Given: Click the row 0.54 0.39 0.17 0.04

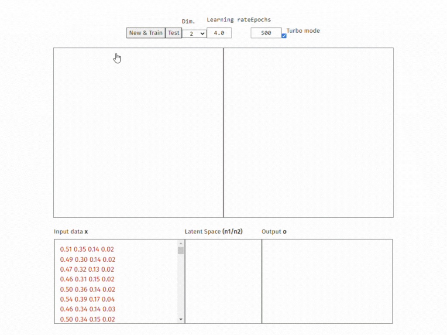Looking at the screenshot, I should click(x=87, y=299).
